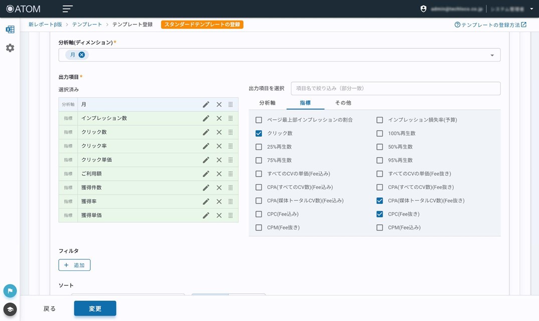
Task: Click the 変更 button
Action: 95,308
